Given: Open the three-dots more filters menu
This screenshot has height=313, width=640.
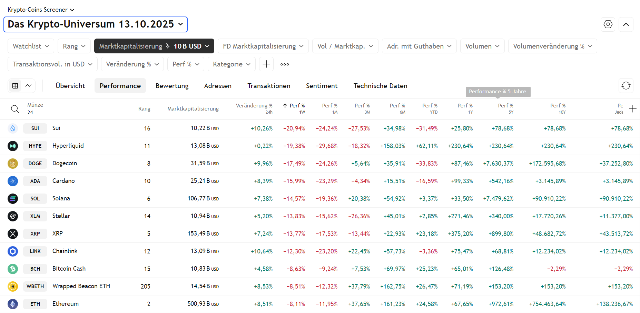Looking at the screenshot, I should click(x=285, y=64).
